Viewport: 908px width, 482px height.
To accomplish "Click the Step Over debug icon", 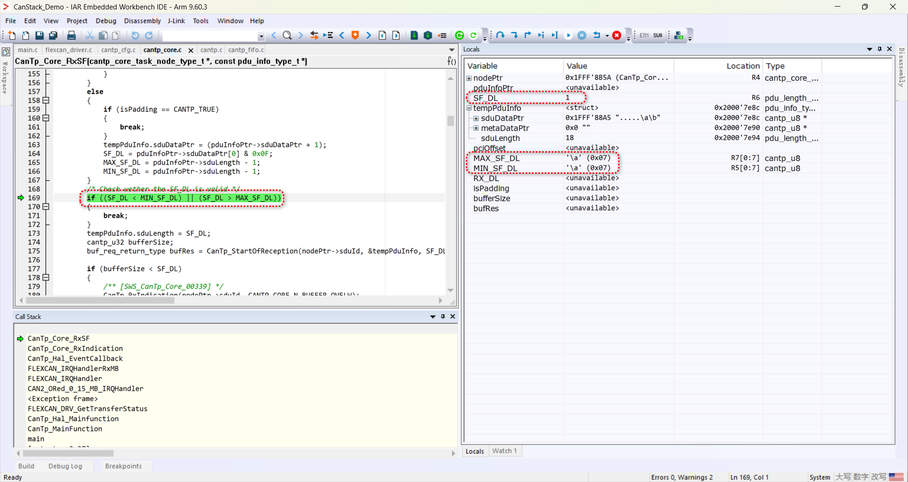I will tap(500, 35).
